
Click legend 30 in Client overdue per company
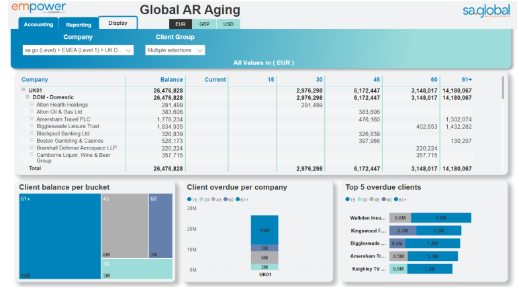coord(204,199)
